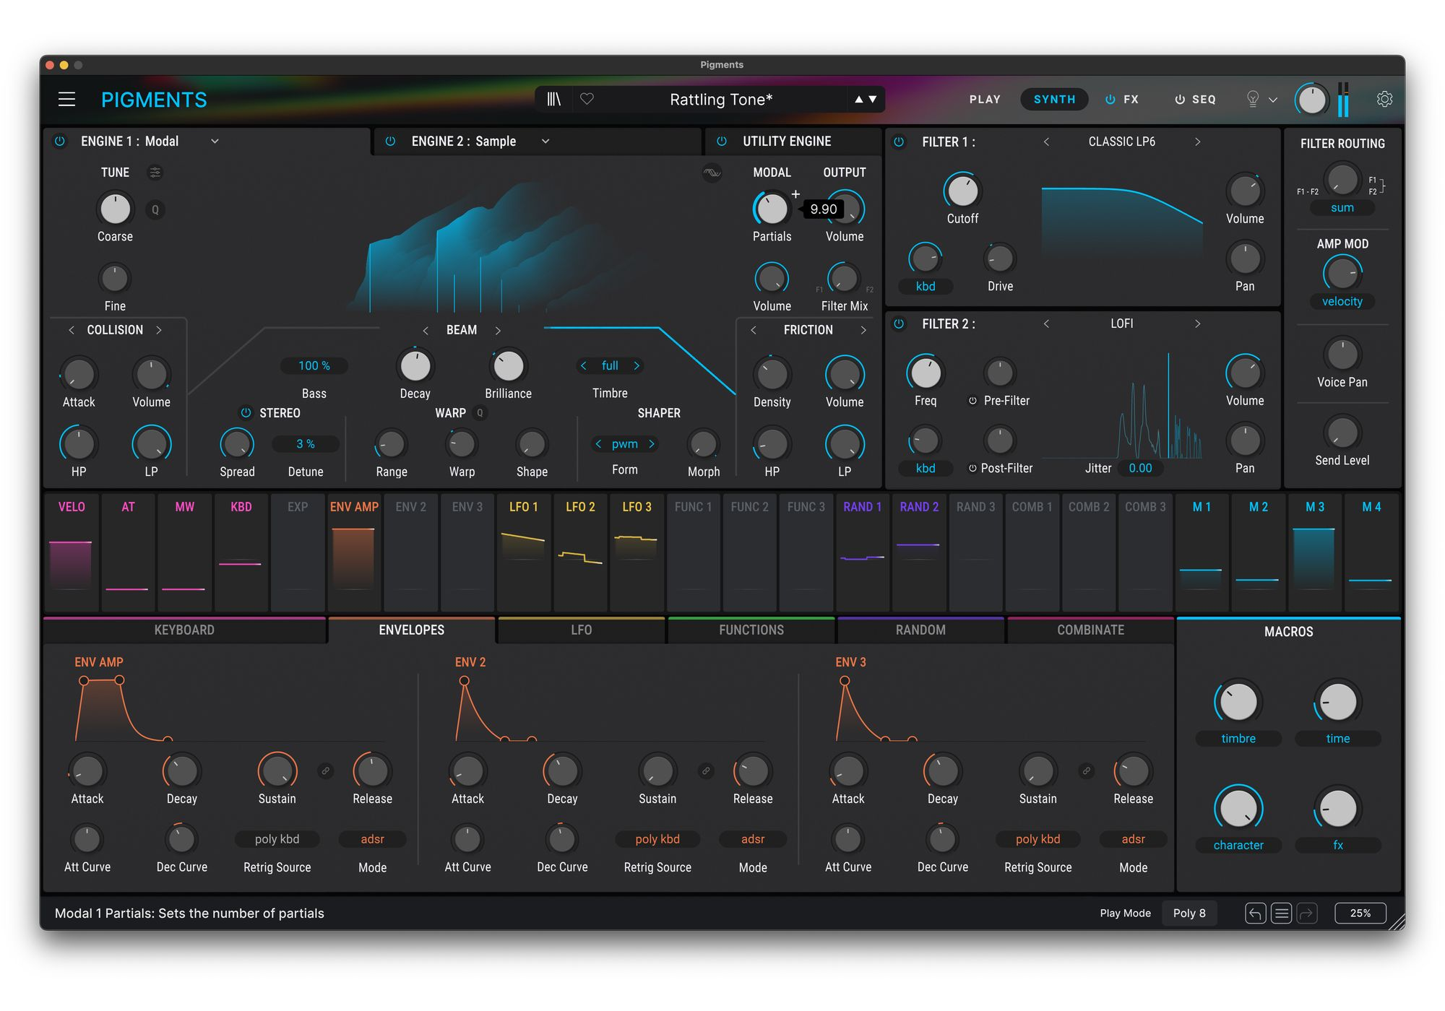Viewport: 1445px width, 1011px height.
Task: Open ENV AMP adsr mode menu
Action: [372, 838]
